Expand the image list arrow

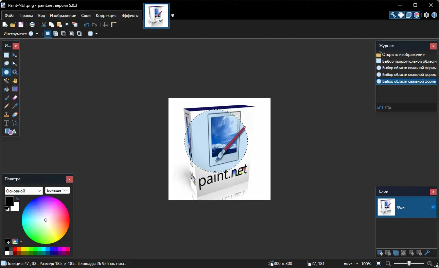[173, 15]
